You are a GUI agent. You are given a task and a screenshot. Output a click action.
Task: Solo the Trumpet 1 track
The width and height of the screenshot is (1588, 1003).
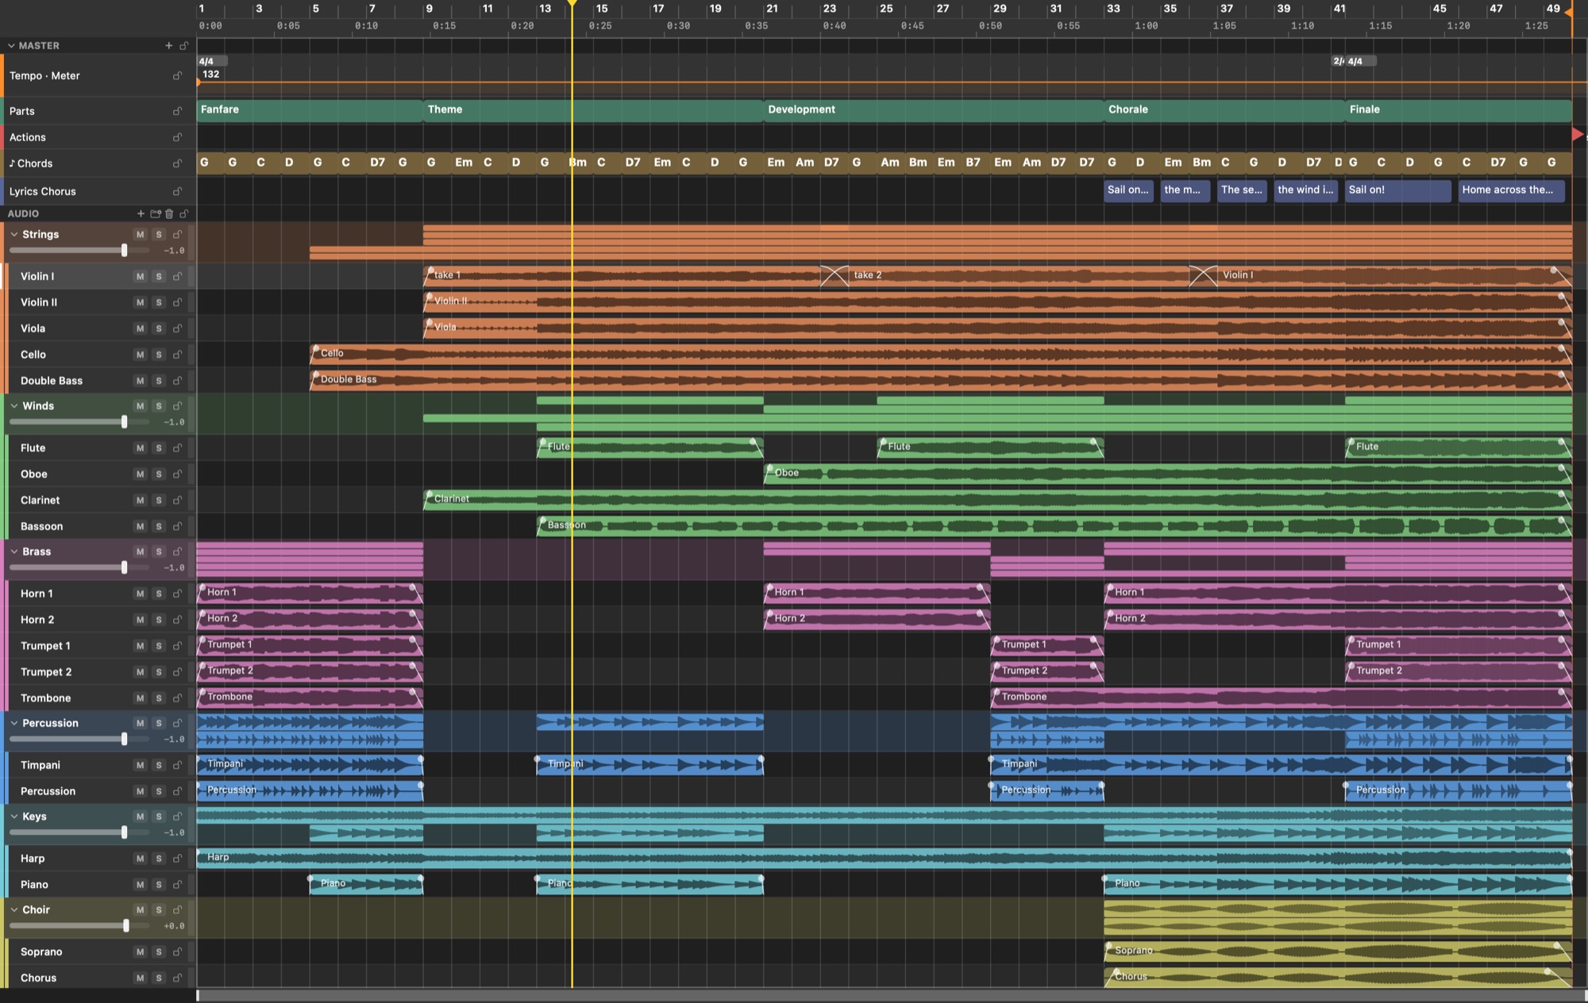coord(159,646)
